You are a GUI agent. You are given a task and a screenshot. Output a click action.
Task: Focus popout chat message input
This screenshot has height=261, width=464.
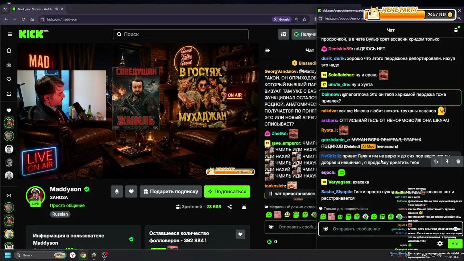click(x=390, y=229)
